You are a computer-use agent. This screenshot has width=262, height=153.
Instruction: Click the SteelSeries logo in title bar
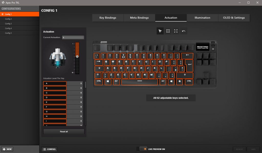[x=3, y=3]
